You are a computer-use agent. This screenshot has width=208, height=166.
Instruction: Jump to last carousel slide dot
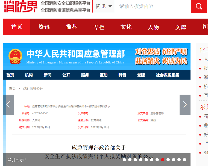click(x=184, y=160)
